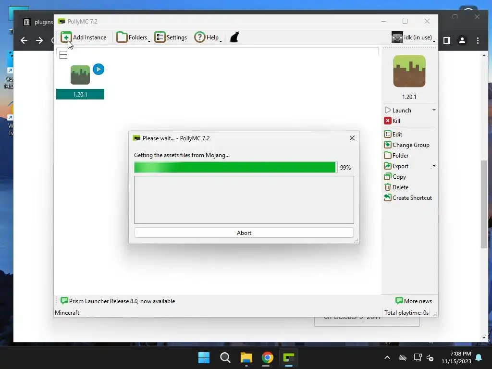This screenshot has width=492, height=369.
Task: Click the Minecraft status bar text
Action: [67, 313]
